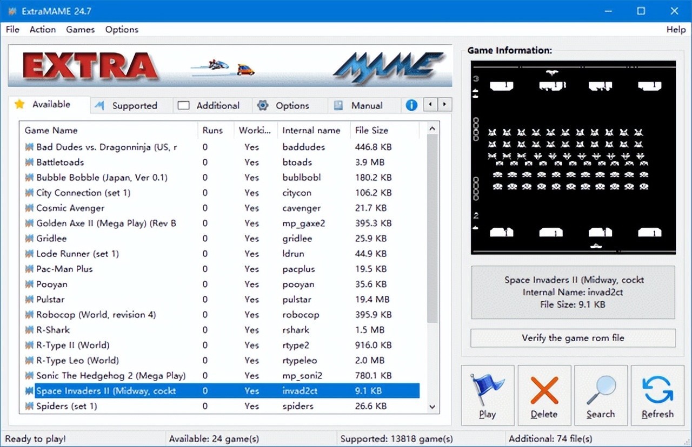
Task: Click the 'Available: 24 game(s)' status text
Action: point(214,439)
